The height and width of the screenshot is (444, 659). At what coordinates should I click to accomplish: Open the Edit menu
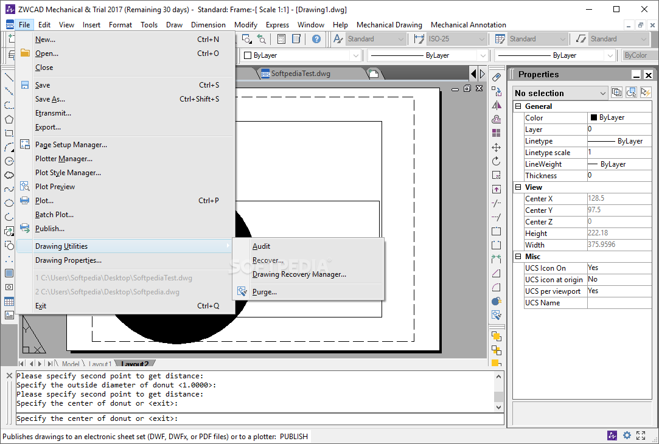44,25
